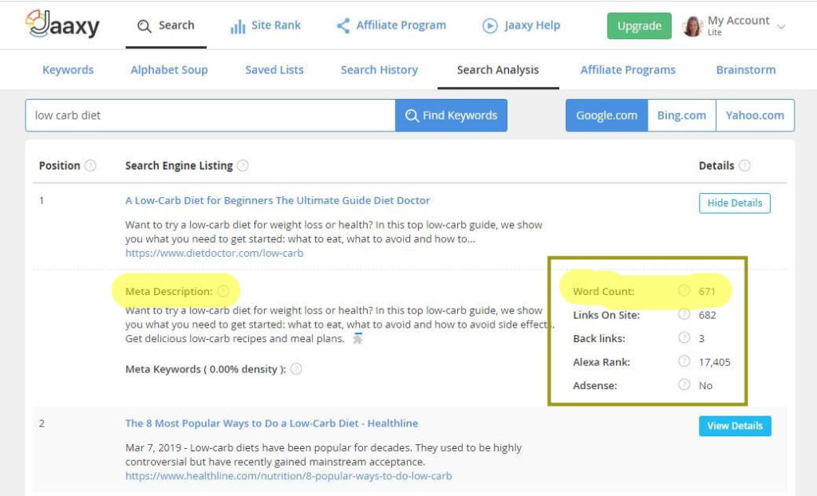Open the dietdoctor.com/low-carb URL link
The height and width of the screenshot is (496, 817).
(214, 254)
